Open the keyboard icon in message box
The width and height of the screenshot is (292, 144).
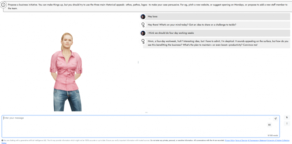click(x=269, y=125)
